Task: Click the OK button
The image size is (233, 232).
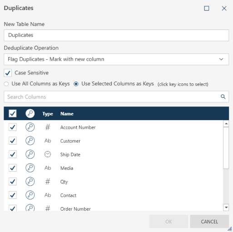Action: (x=169, y=222)
